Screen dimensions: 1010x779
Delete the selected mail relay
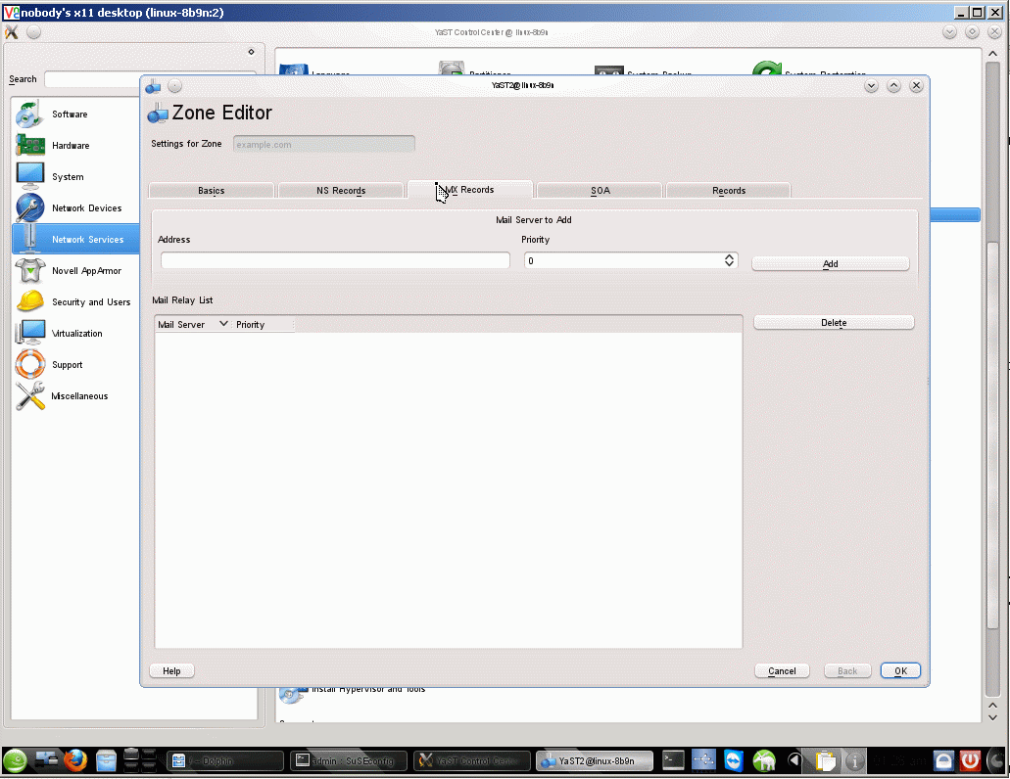(x=834, y=322)
